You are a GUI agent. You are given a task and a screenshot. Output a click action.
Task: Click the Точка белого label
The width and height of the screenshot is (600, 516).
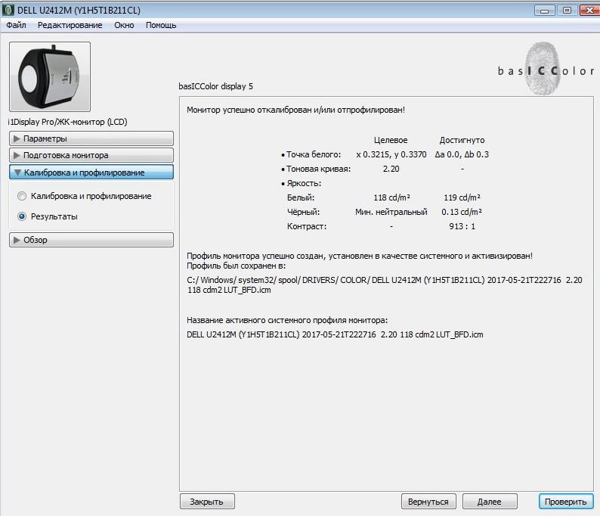coord(314,154)
